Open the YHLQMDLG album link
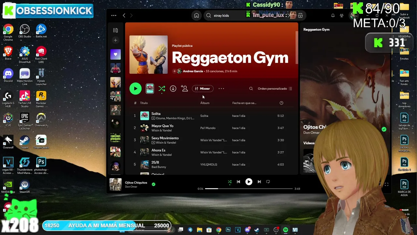Screen dimensions: 417x235 (x=208, y=164)
